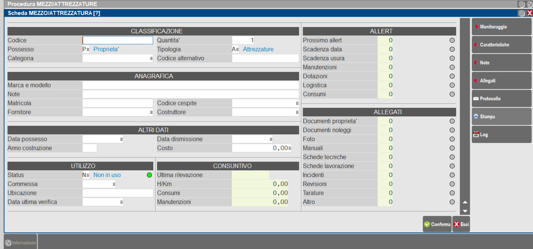Click the Interruzione icon at bottom left
The width and height of the screenshot is (533, 249).
[8, 243]
